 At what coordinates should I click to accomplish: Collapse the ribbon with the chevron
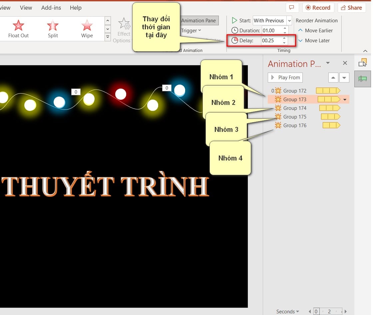tap(365, 51)
